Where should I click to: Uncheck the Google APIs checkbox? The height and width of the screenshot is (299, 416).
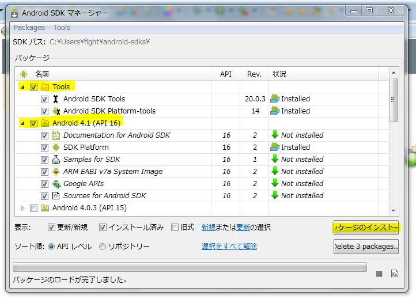coord(44,184)
